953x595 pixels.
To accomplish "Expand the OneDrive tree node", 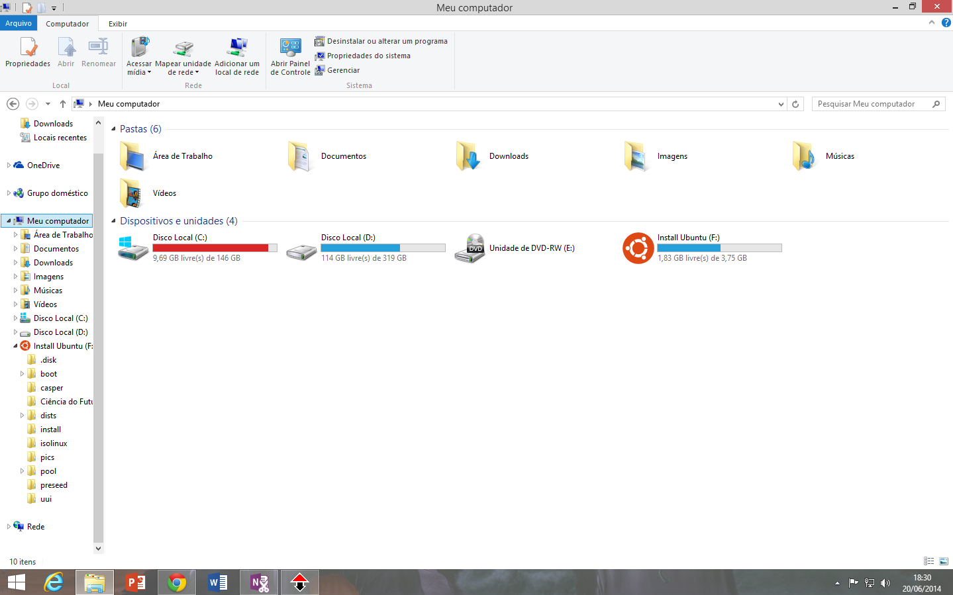I will [x=9, y=165].
